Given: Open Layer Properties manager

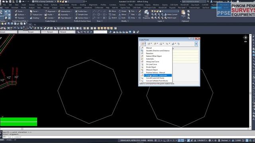Looking at the screenshot, I should pos(147,14).
